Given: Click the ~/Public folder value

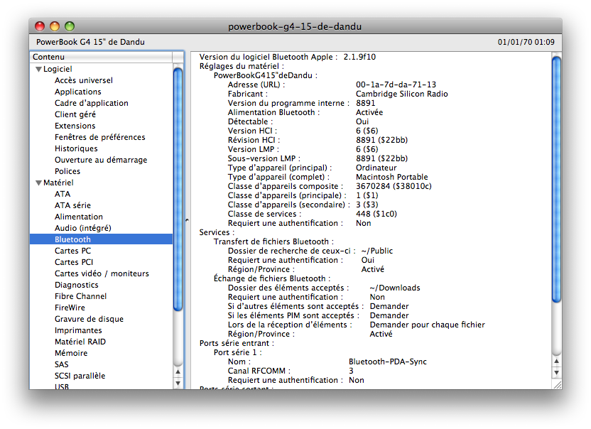Looking at the screenshot, I should 377,251.
